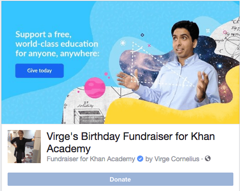Click the Give today button
The image size is (240, 191).
tap(39, 70)
